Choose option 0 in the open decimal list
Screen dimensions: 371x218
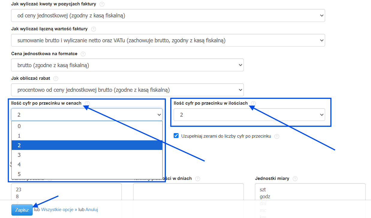(87, 126)
